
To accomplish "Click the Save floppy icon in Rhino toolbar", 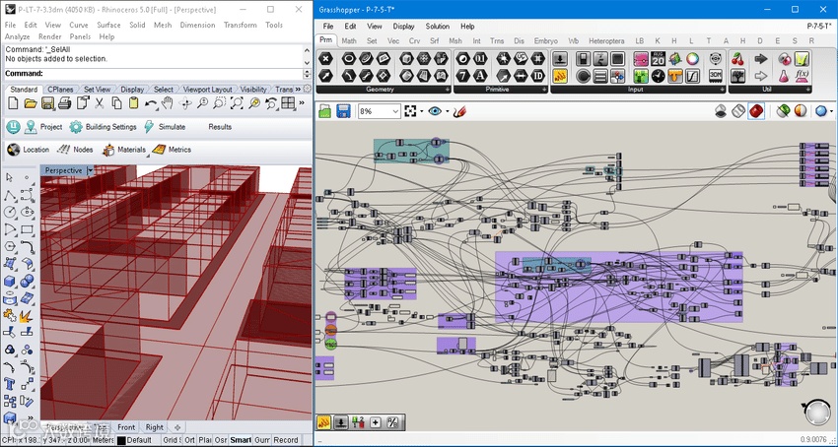I will coord(48,103).
